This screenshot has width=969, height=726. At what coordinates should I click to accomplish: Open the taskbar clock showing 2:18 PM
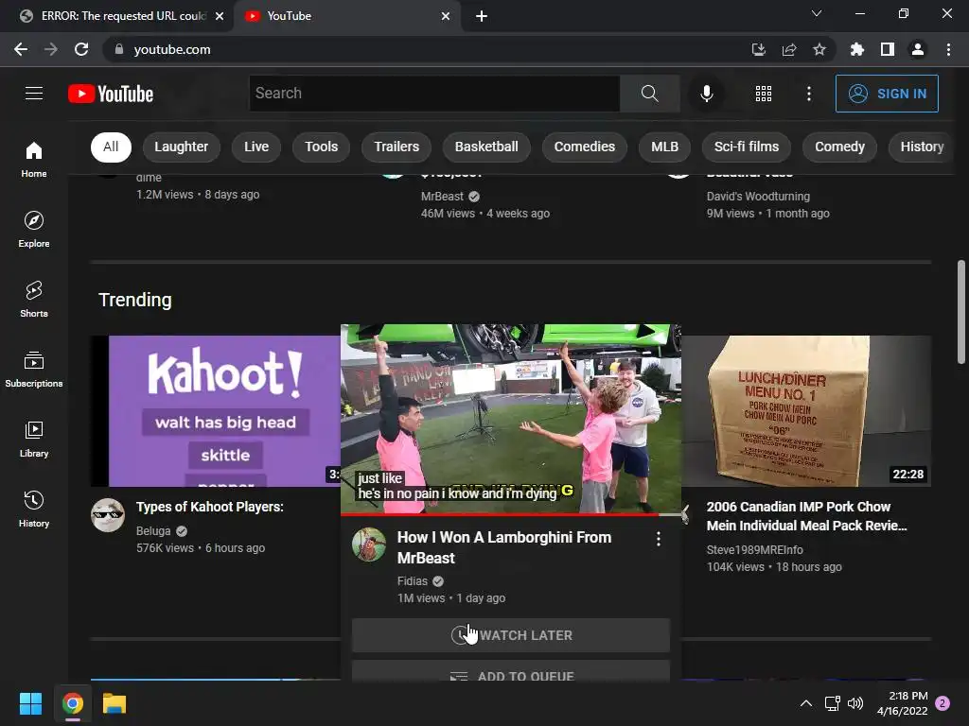coord(902,703)
